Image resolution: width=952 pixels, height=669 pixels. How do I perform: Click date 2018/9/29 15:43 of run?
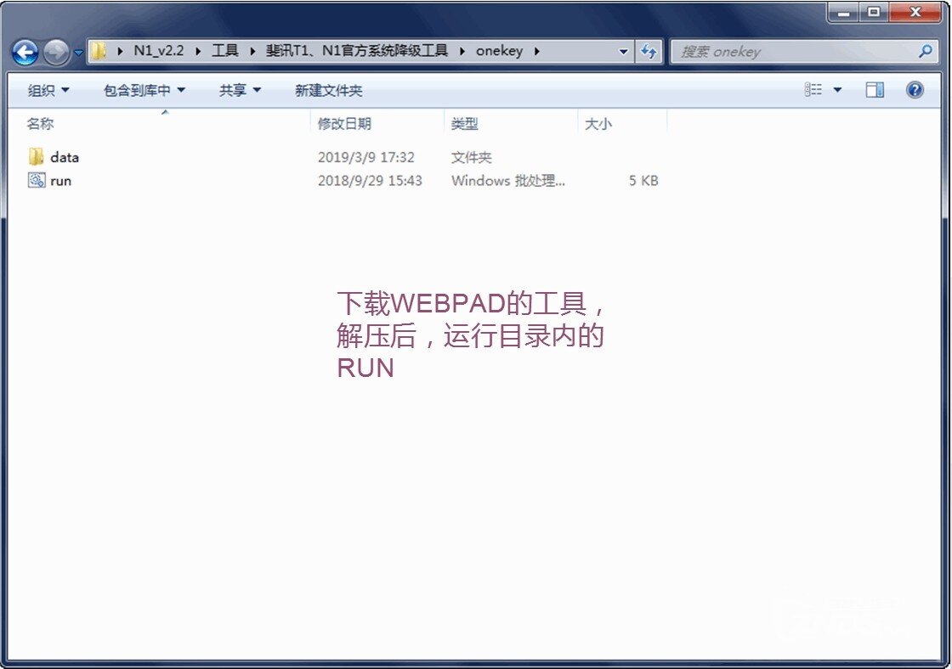tap(370, 181)
